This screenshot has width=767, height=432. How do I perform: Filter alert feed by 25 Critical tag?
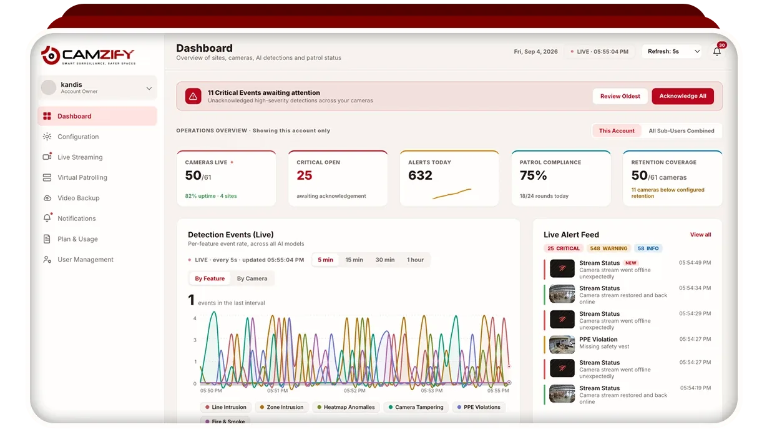564,248
